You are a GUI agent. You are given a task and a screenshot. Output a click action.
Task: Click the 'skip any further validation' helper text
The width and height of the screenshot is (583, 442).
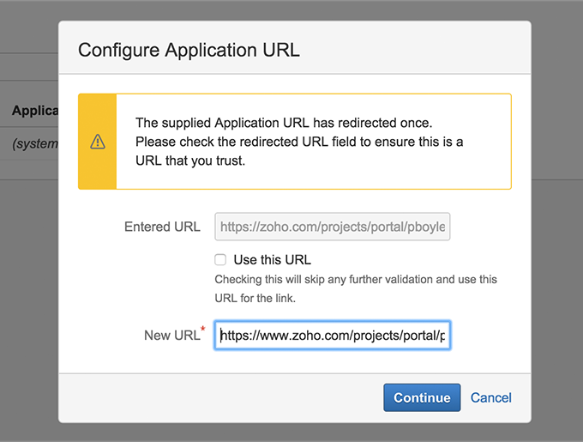pyautogui.click(x=355, y=280)
